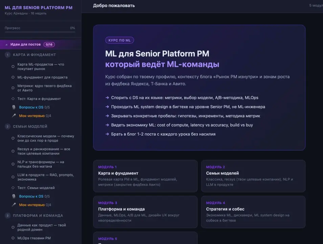Click the 0/16 counter badge

pos(49,45)
